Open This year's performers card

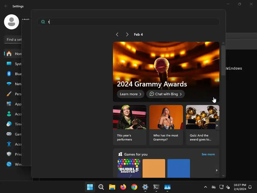(130, 125)
